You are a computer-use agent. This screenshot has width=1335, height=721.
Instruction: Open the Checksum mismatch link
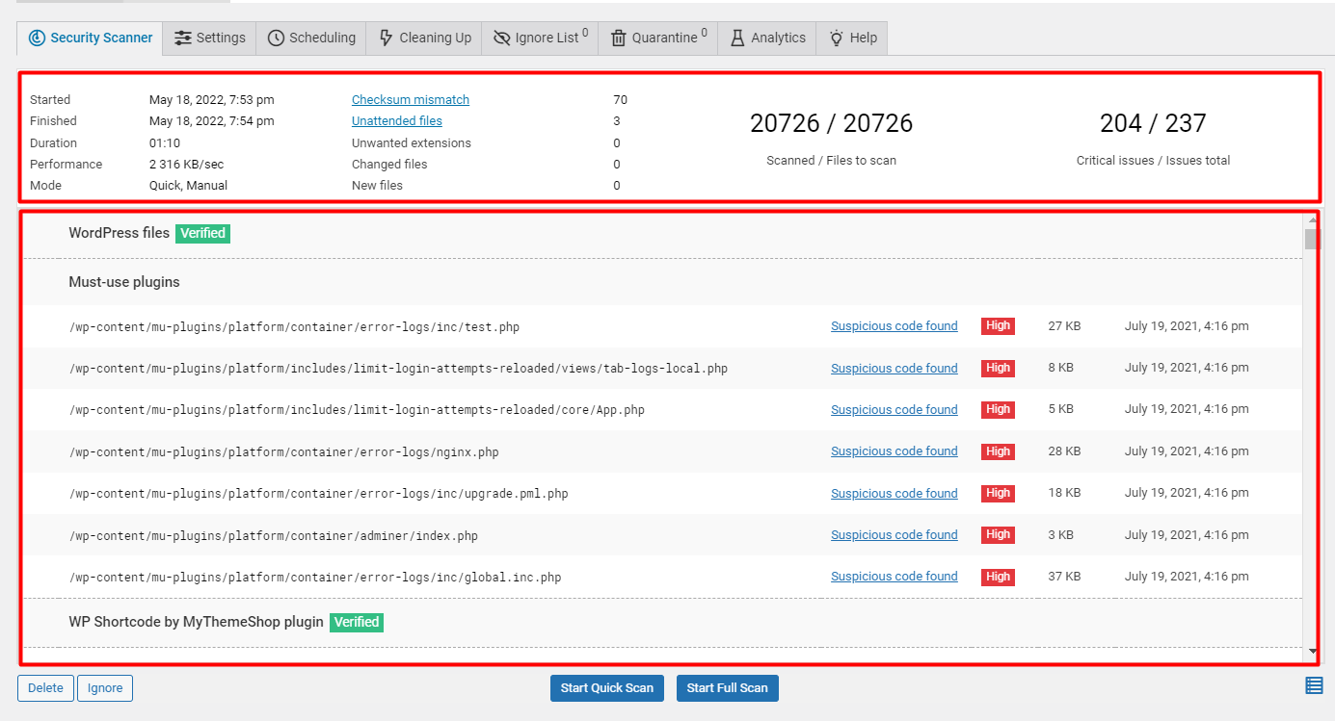pos(410,99)
